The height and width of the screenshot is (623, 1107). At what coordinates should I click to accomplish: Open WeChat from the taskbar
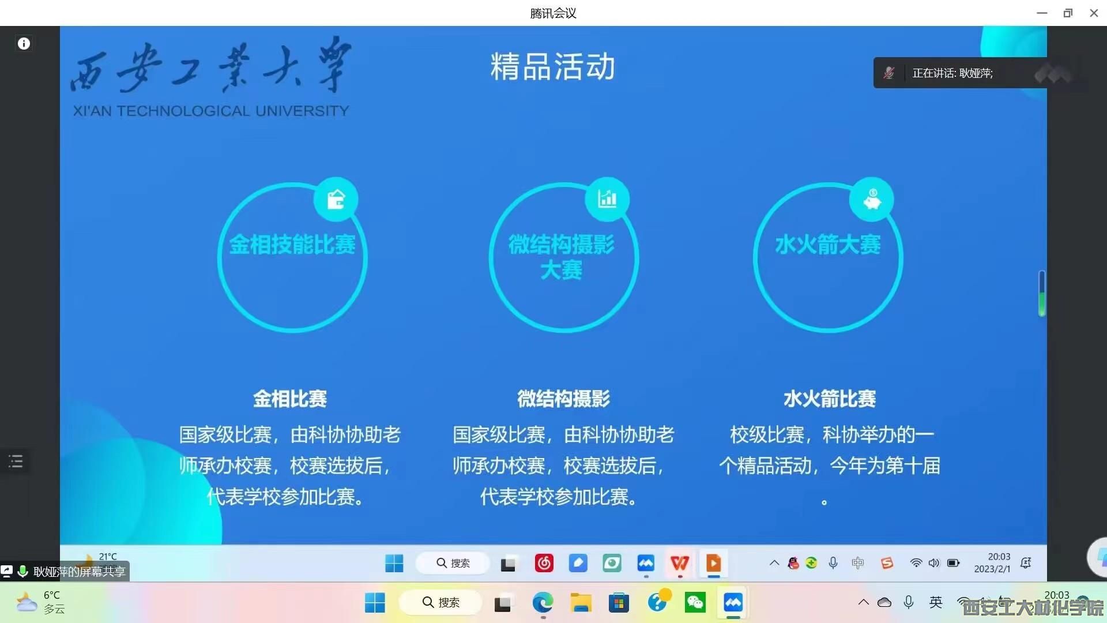coord(695,603)
